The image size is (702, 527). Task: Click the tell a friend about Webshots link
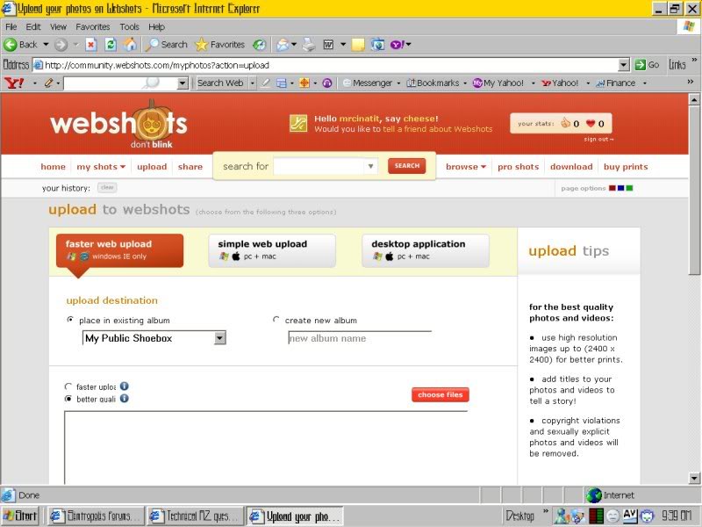(x=437, y=129)
